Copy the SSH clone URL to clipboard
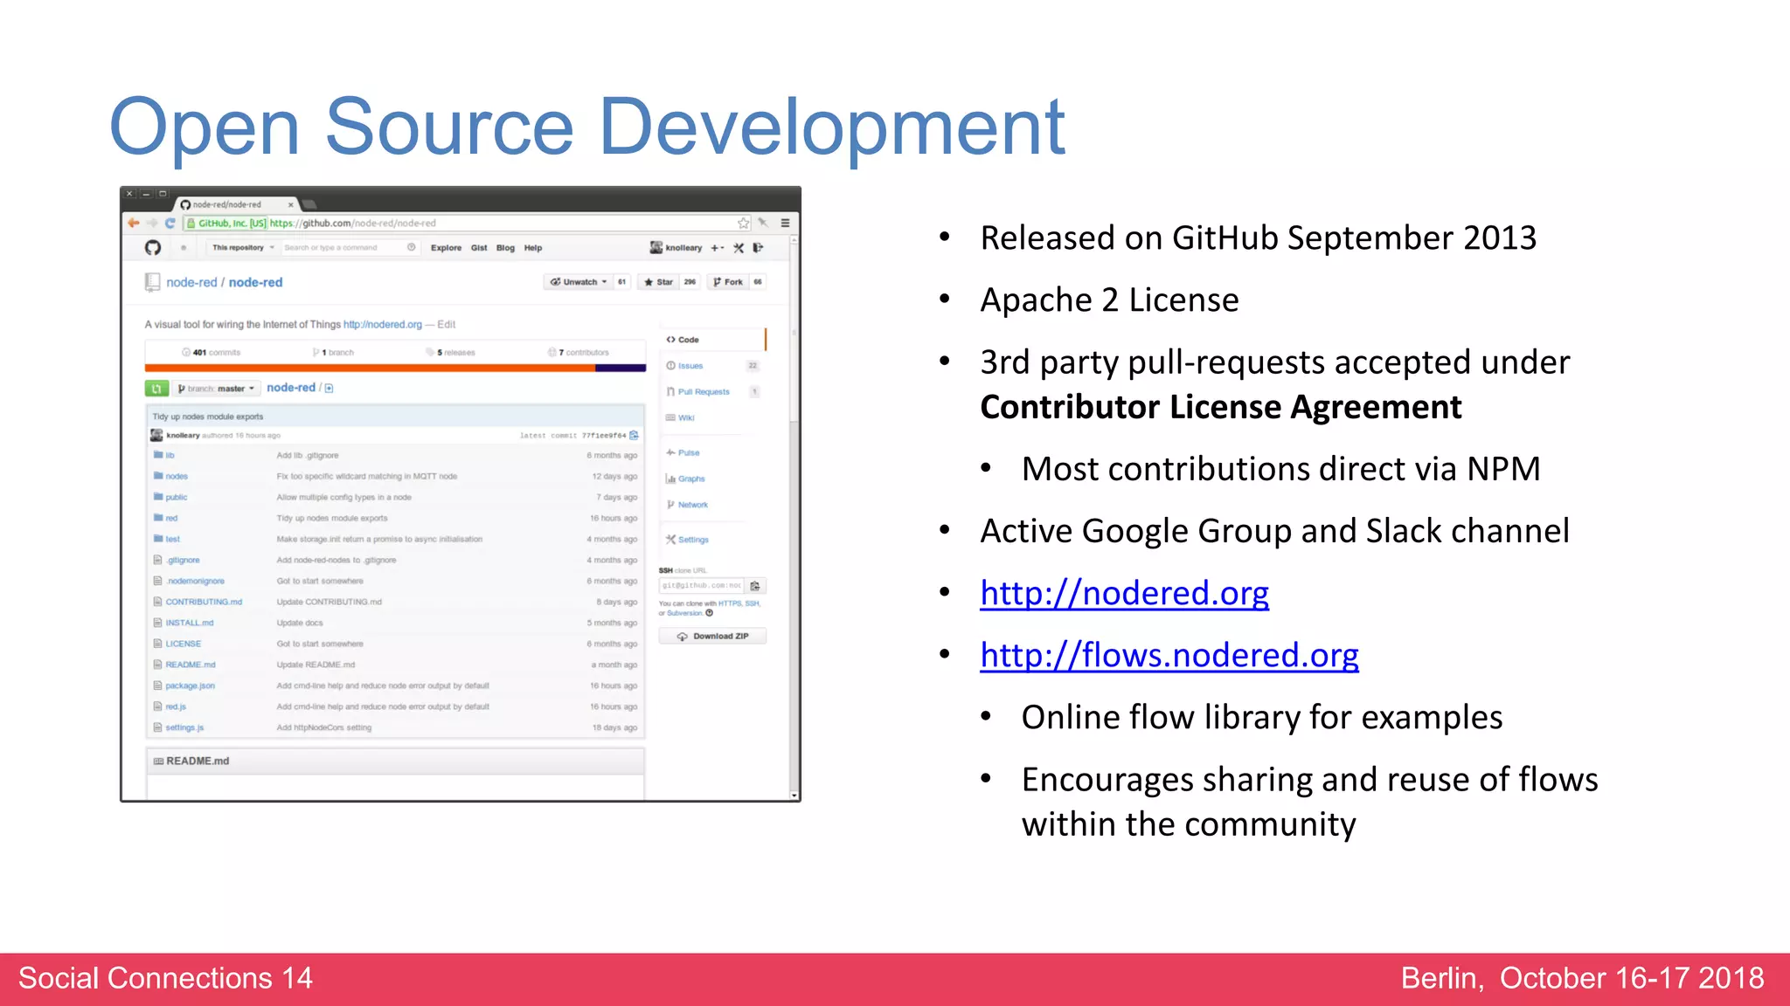Image resolution: width=1790 pixels, height=1006 pixels. pyautogui.click(x=755, y=586)
